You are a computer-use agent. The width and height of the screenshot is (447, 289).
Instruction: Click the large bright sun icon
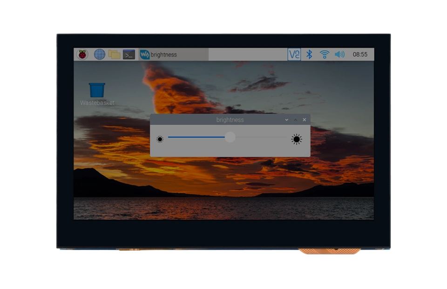coord(297,139)
